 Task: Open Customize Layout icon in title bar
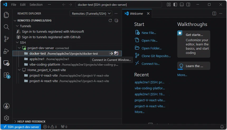[169, 5]
